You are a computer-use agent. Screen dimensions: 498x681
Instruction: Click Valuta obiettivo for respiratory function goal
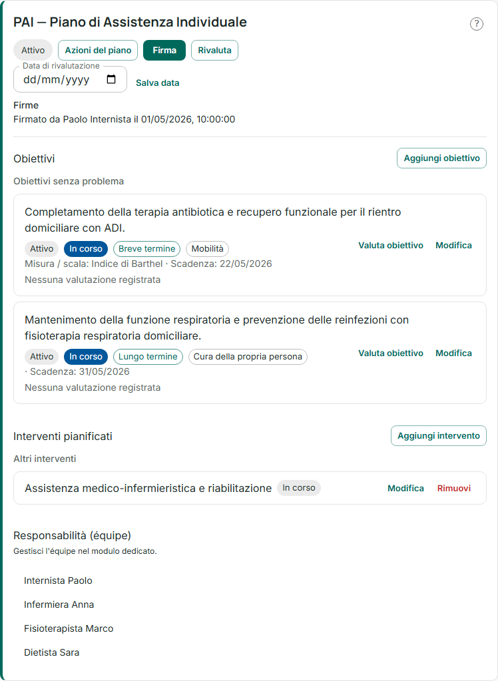pyautogui.click(x=390, y=353)
